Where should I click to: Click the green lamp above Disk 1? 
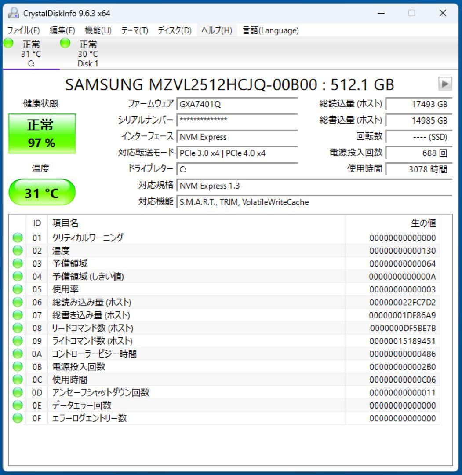(65, 43)
